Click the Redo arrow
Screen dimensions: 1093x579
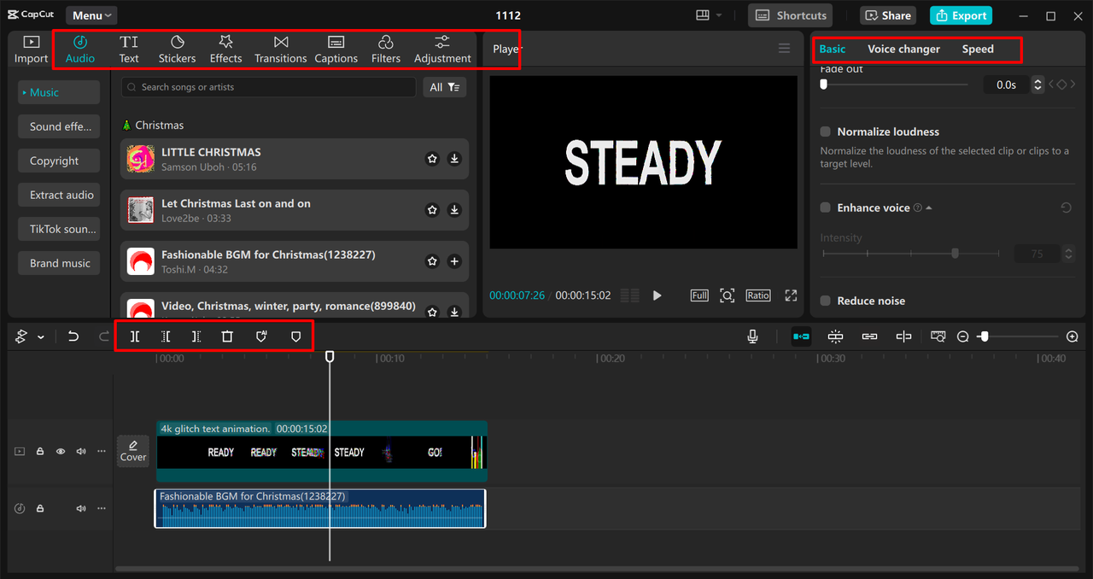[x=104, y=336]
